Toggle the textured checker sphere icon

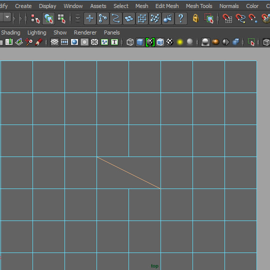[170, 42]
